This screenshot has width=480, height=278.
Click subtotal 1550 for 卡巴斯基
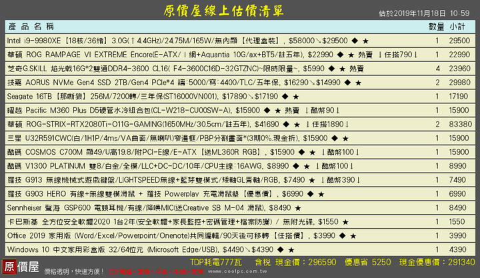(x=457, y=221)
